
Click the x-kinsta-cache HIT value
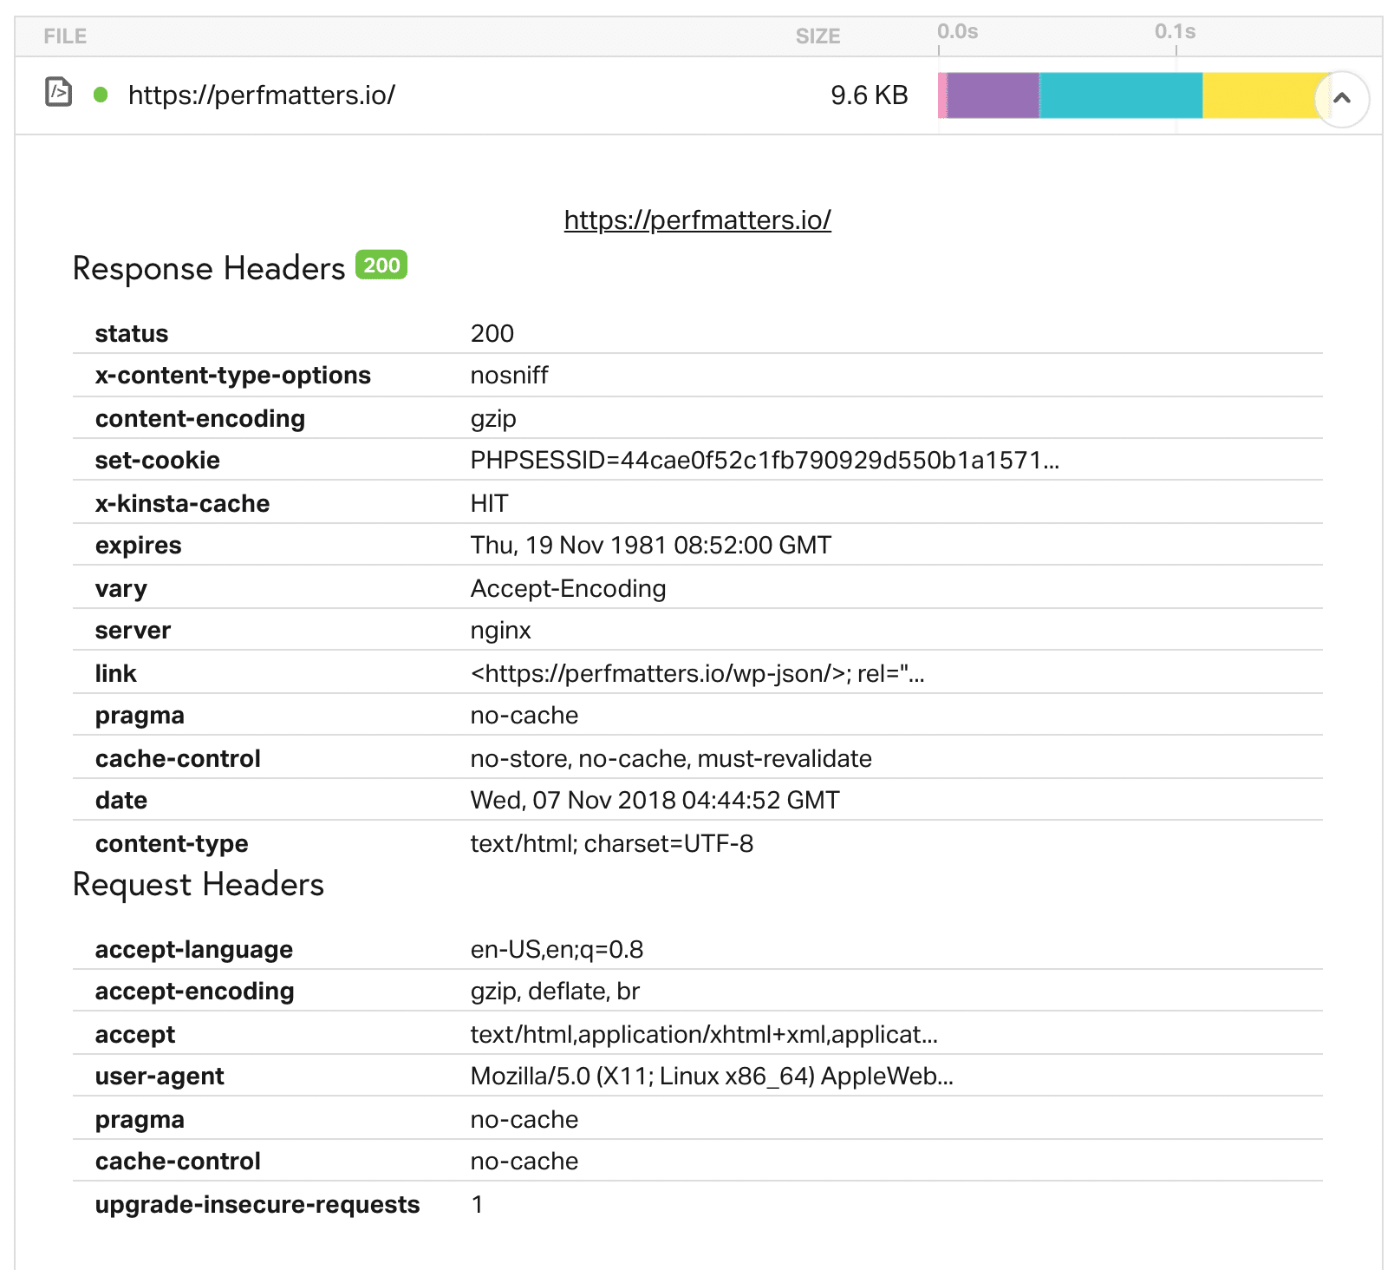point(488,502)
